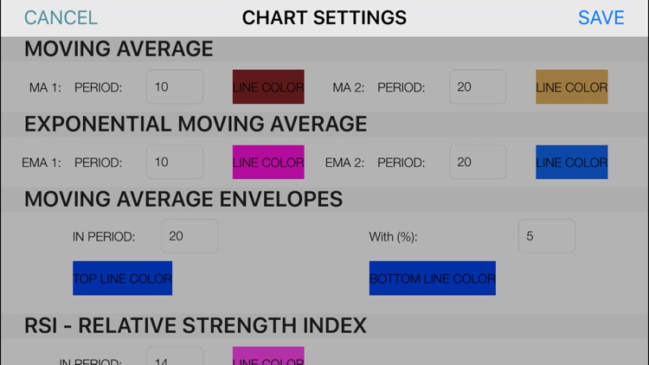
Task: Change the RSI line color swatch
Action: tap(268, 356)
